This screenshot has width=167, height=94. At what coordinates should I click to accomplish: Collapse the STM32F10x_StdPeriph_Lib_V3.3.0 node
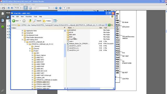pyautogui.click(x=27, y=44)
